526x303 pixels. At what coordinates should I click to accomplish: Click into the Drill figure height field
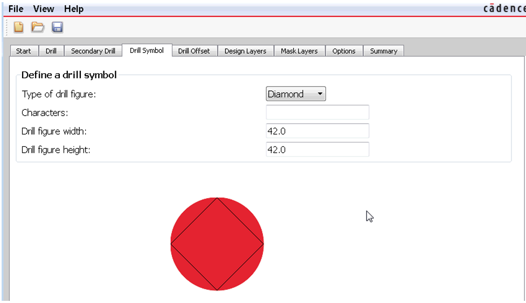(317, 150)
